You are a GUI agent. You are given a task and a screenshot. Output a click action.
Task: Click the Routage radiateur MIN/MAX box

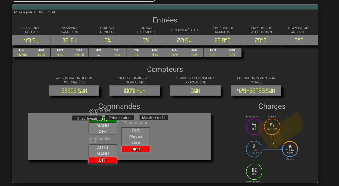click(146, 53)
